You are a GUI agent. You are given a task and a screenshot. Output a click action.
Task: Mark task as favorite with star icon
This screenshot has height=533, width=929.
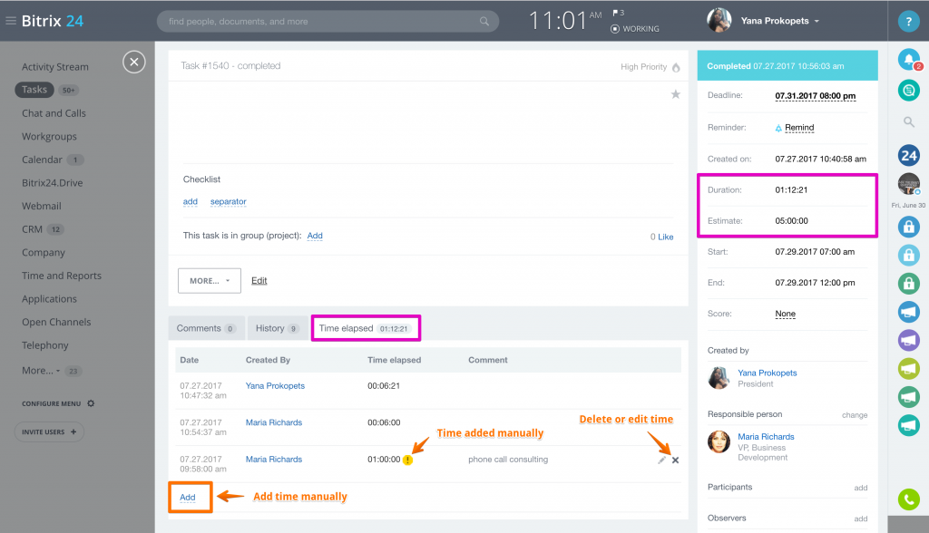click(675, 94)
